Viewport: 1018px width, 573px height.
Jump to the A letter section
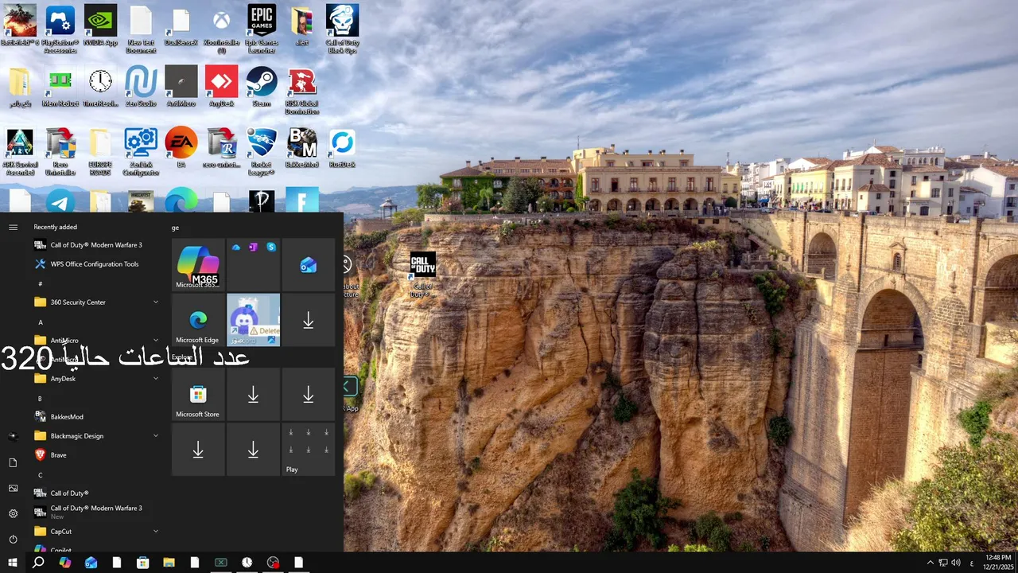[x=41, y=322]
